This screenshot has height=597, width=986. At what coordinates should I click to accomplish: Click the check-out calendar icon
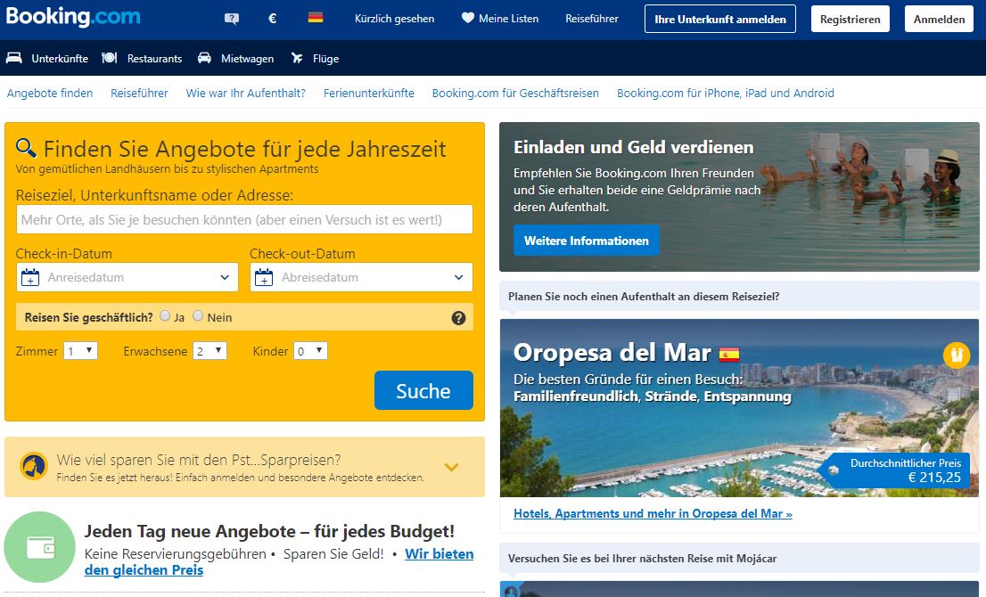coord(264,277)
